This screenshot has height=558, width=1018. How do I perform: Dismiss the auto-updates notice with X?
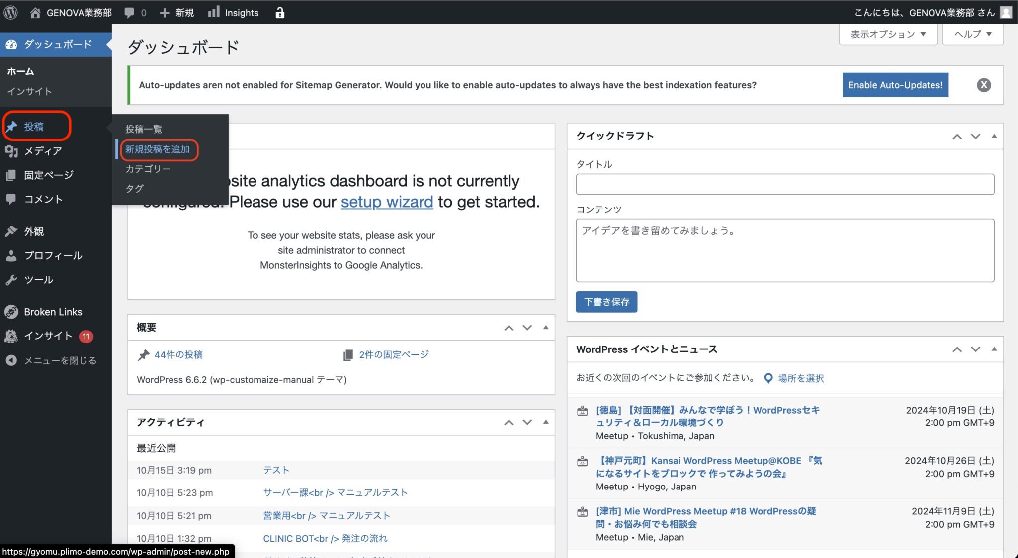(x=983, y=85)
